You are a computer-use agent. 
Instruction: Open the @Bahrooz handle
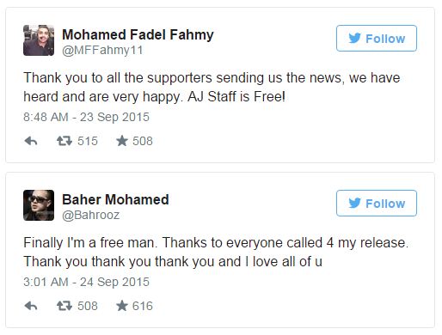pyautogui.click(x=91, y=215)
